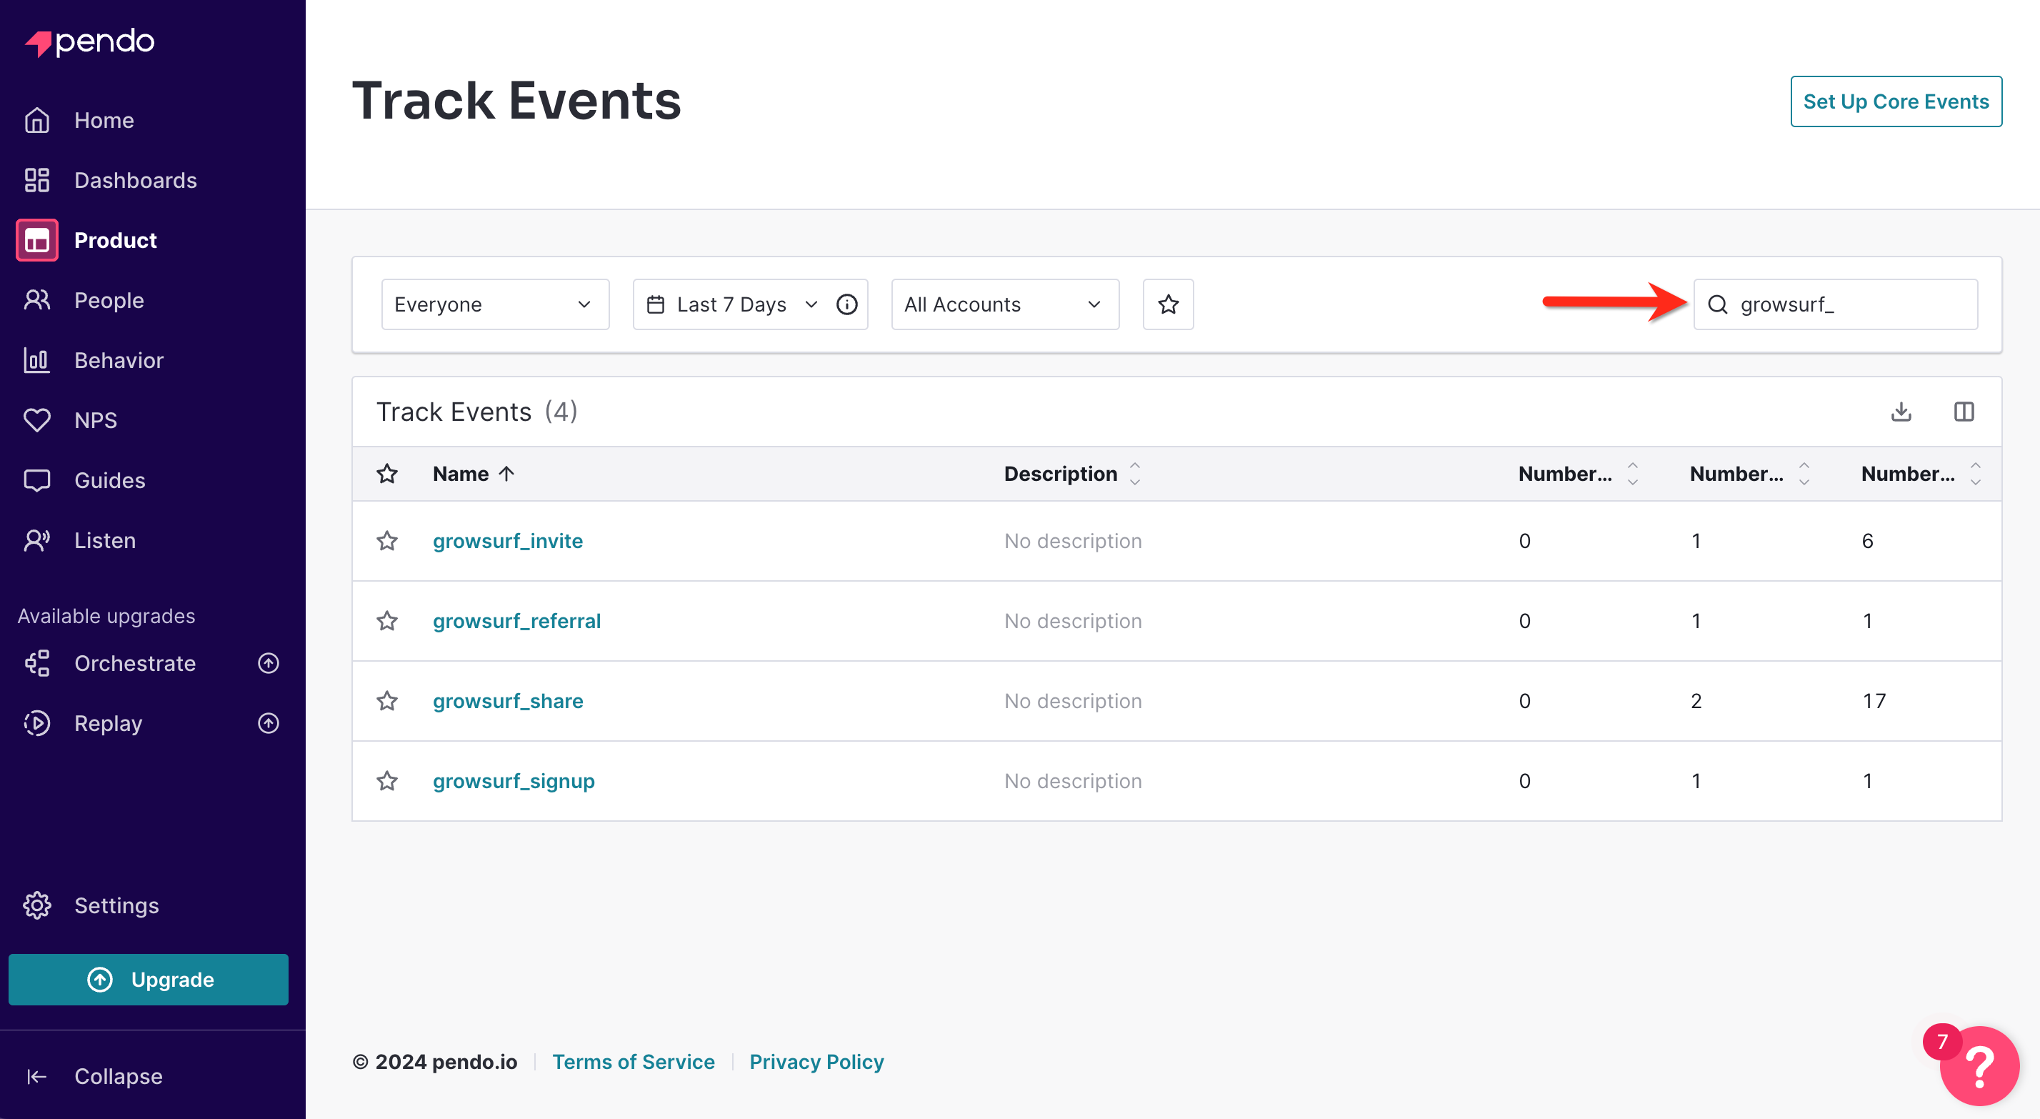Open the Everyone segment dropdown
The width and height of the screenshot is (2040, 1119).
click(495, 304)
